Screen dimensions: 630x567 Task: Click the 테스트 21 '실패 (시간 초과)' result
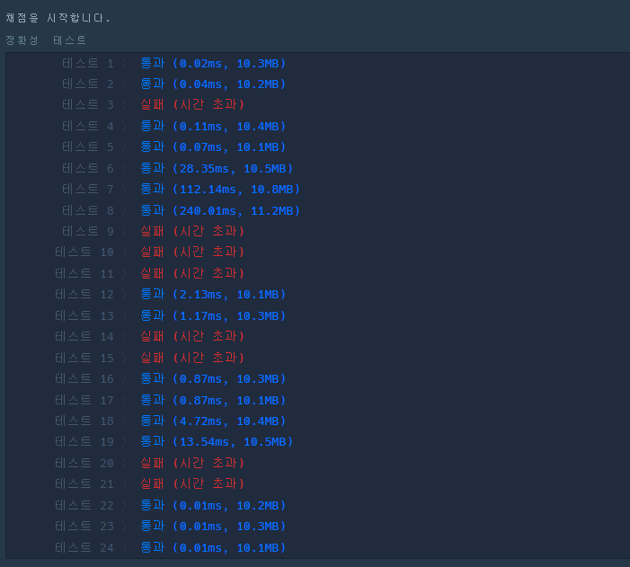pos(192,483)
